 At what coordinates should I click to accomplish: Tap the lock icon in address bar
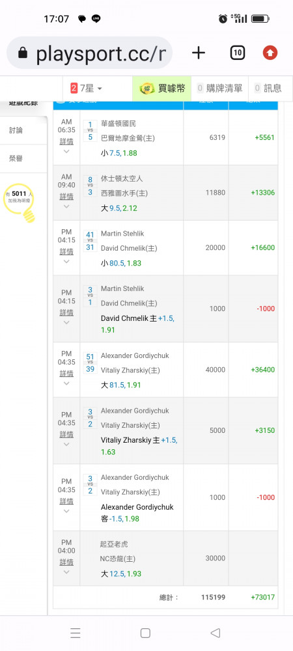point(23,53)
